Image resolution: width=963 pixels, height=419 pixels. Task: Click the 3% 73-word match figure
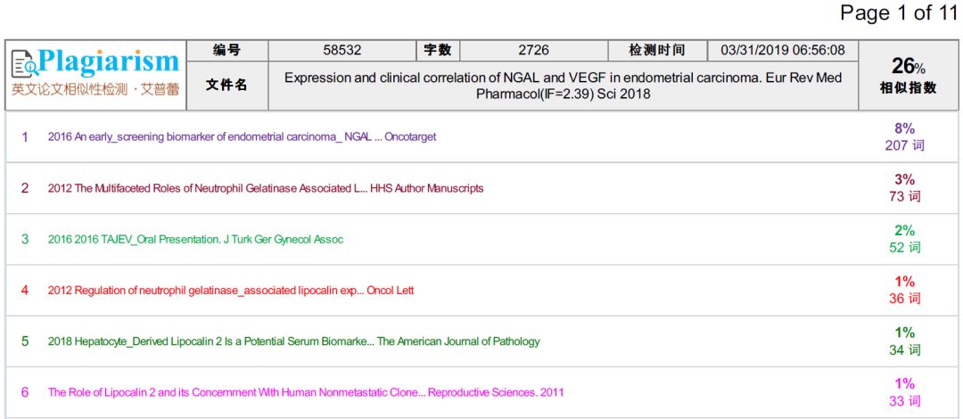(904, 188)
